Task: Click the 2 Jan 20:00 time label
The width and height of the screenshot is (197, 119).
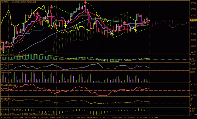Action: [154, 118]
